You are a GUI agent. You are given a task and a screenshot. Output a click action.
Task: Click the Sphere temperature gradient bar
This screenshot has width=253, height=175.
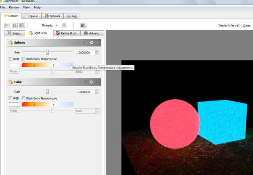click(47, 65)
